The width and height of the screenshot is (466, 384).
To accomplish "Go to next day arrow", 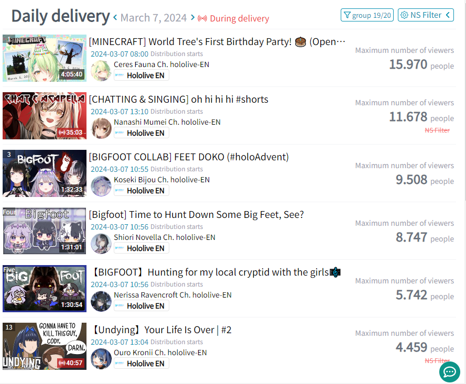I will click(192, 17).
